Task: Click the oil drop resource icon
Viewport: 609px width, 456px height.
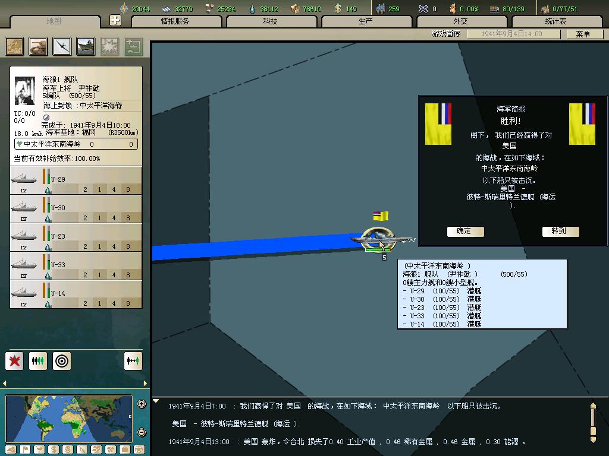Action: (253, 8)
